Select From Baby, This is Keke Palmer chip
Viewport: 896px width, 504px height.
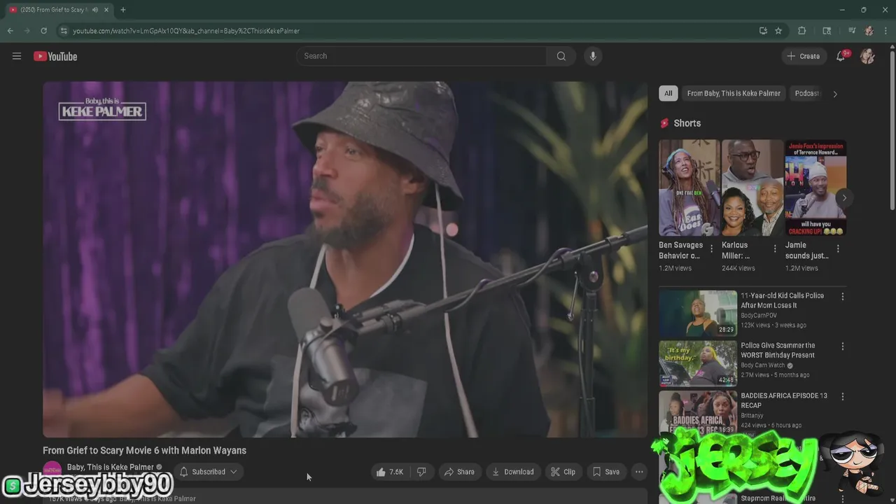click(x=734, y=93)
